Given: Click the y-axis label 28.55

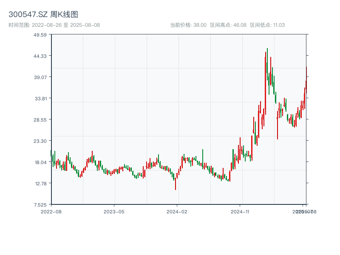Looking at the screenshot, I should [x=40, y=120].
